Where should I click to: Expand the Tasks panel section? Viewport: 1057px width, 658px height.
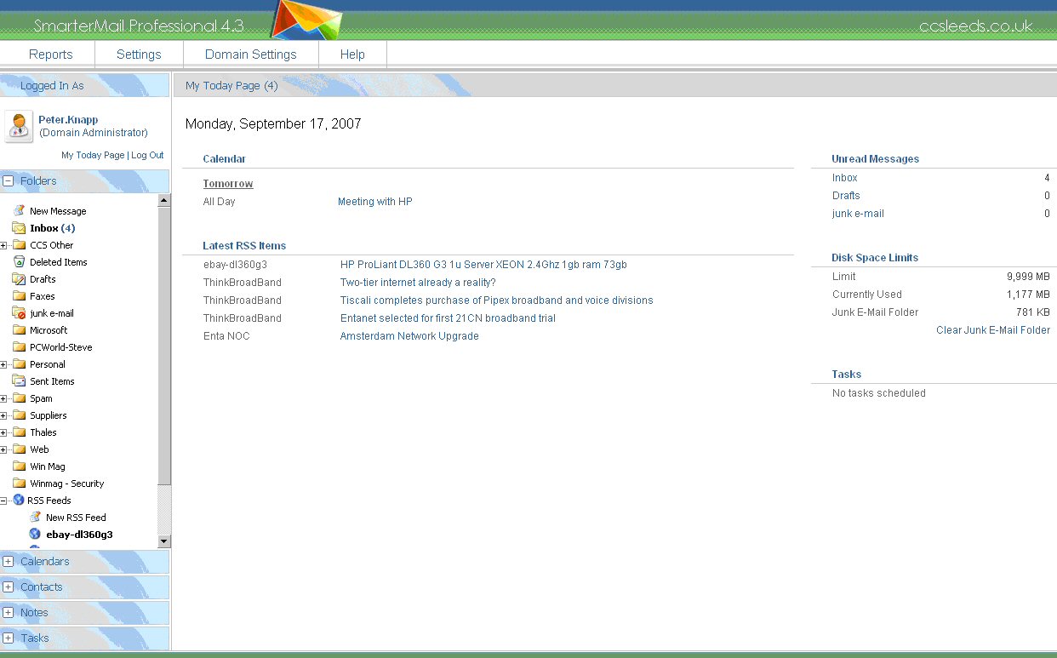pyautogui.click(x=9, y=638)
